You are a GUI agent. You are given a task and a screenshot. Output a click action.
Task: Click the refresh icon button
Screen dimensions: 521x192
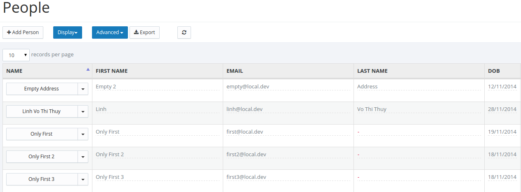tap(184, 32)
